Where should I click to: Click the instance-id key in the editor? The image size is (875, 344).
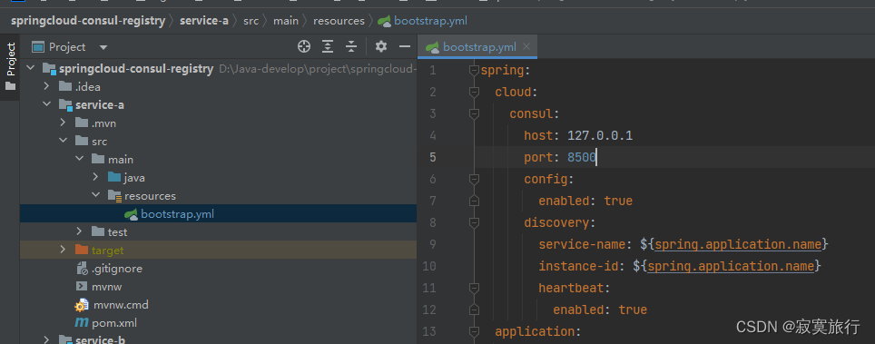click(x=578, y=266)
